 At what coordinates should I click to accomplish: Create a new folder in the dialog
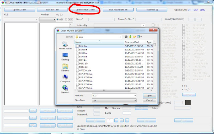pyautogui.click(x=134, y=37)
